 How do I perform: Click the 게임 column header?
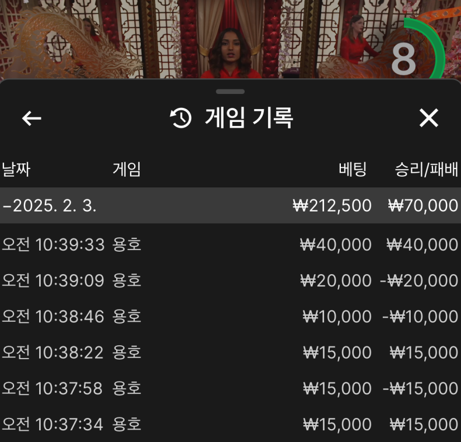(127, 170)
